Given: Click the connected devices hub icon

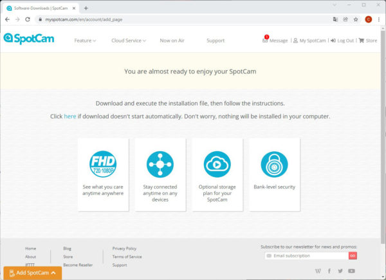Looking at the screenshot, I should click(160, 164).
